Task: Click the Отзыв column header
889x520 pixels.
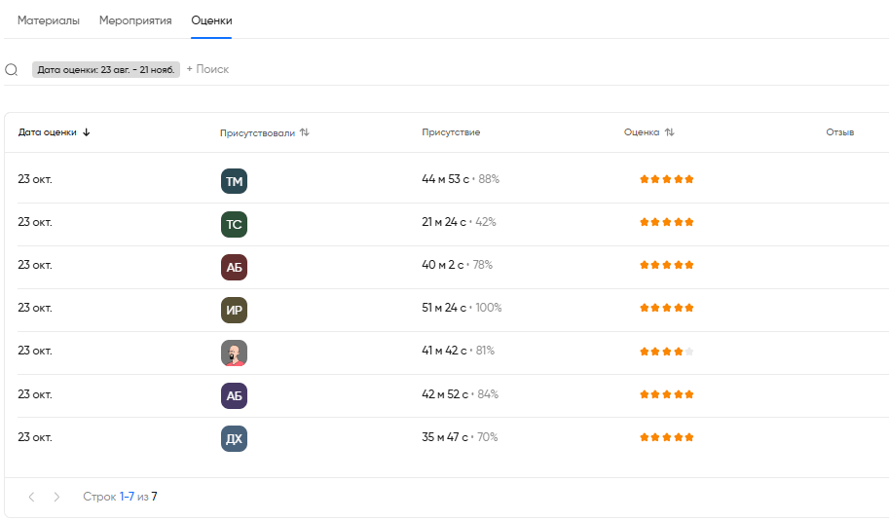Action: click(x=839, y=132)
